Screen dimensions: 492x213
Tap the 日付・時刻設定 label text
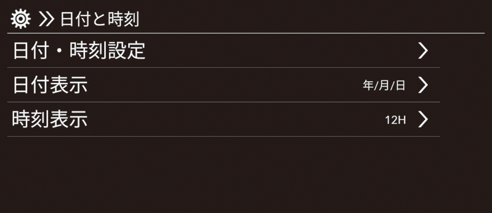pyautogui.click(x=79, y=51)
